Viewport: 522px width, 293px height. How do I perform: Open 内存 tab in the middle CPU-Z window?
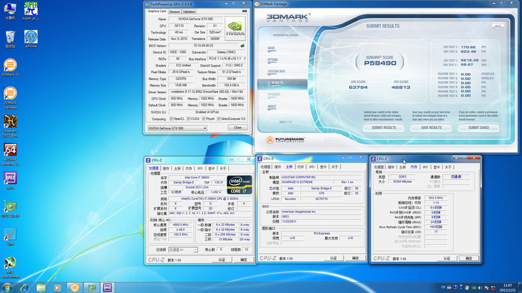301,167
